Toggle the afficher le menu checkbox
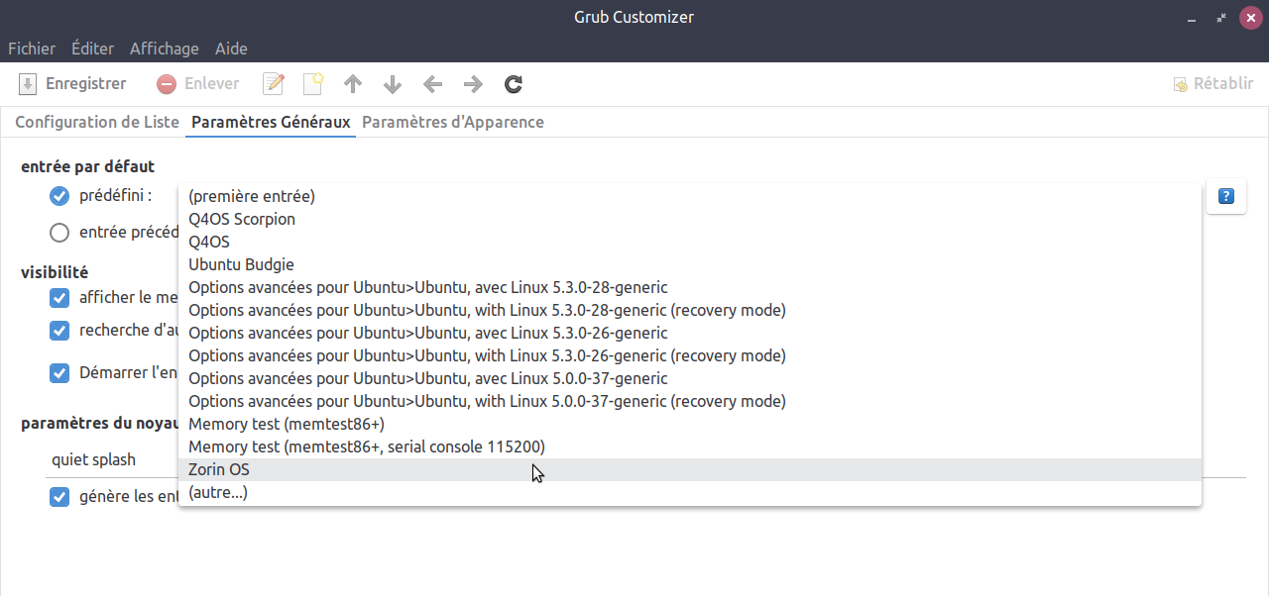 [x=59, y=298]
